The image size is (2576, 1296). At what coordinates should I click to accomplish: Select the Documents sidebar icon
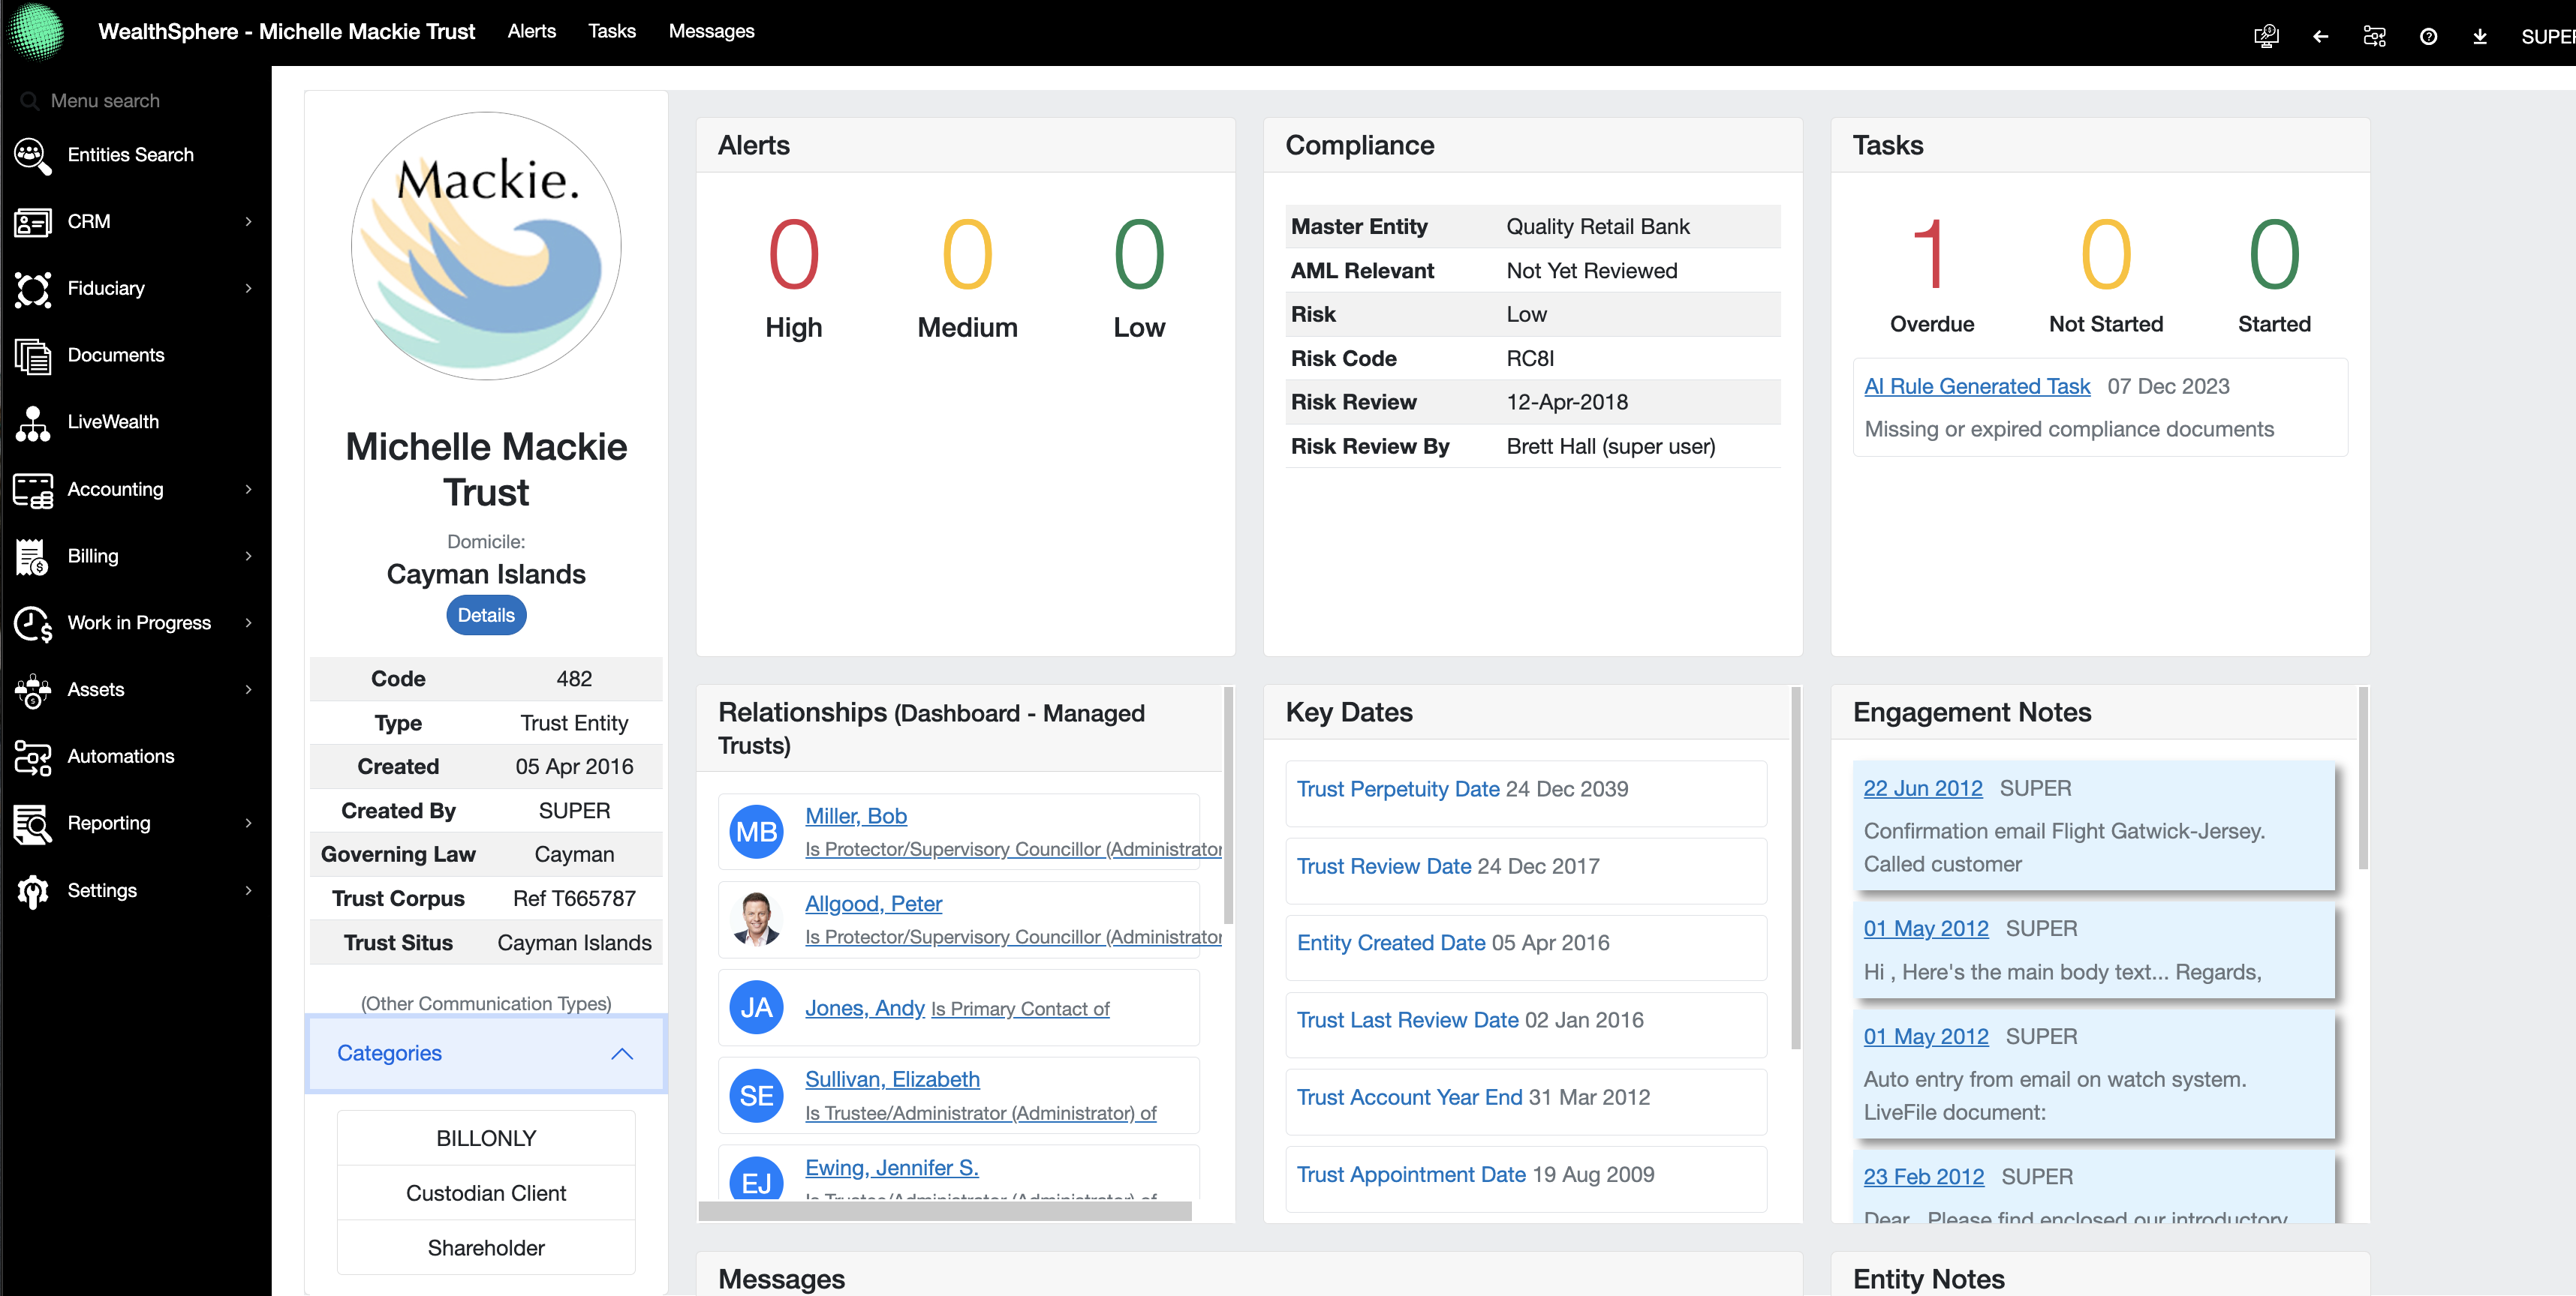coord(33,355)
